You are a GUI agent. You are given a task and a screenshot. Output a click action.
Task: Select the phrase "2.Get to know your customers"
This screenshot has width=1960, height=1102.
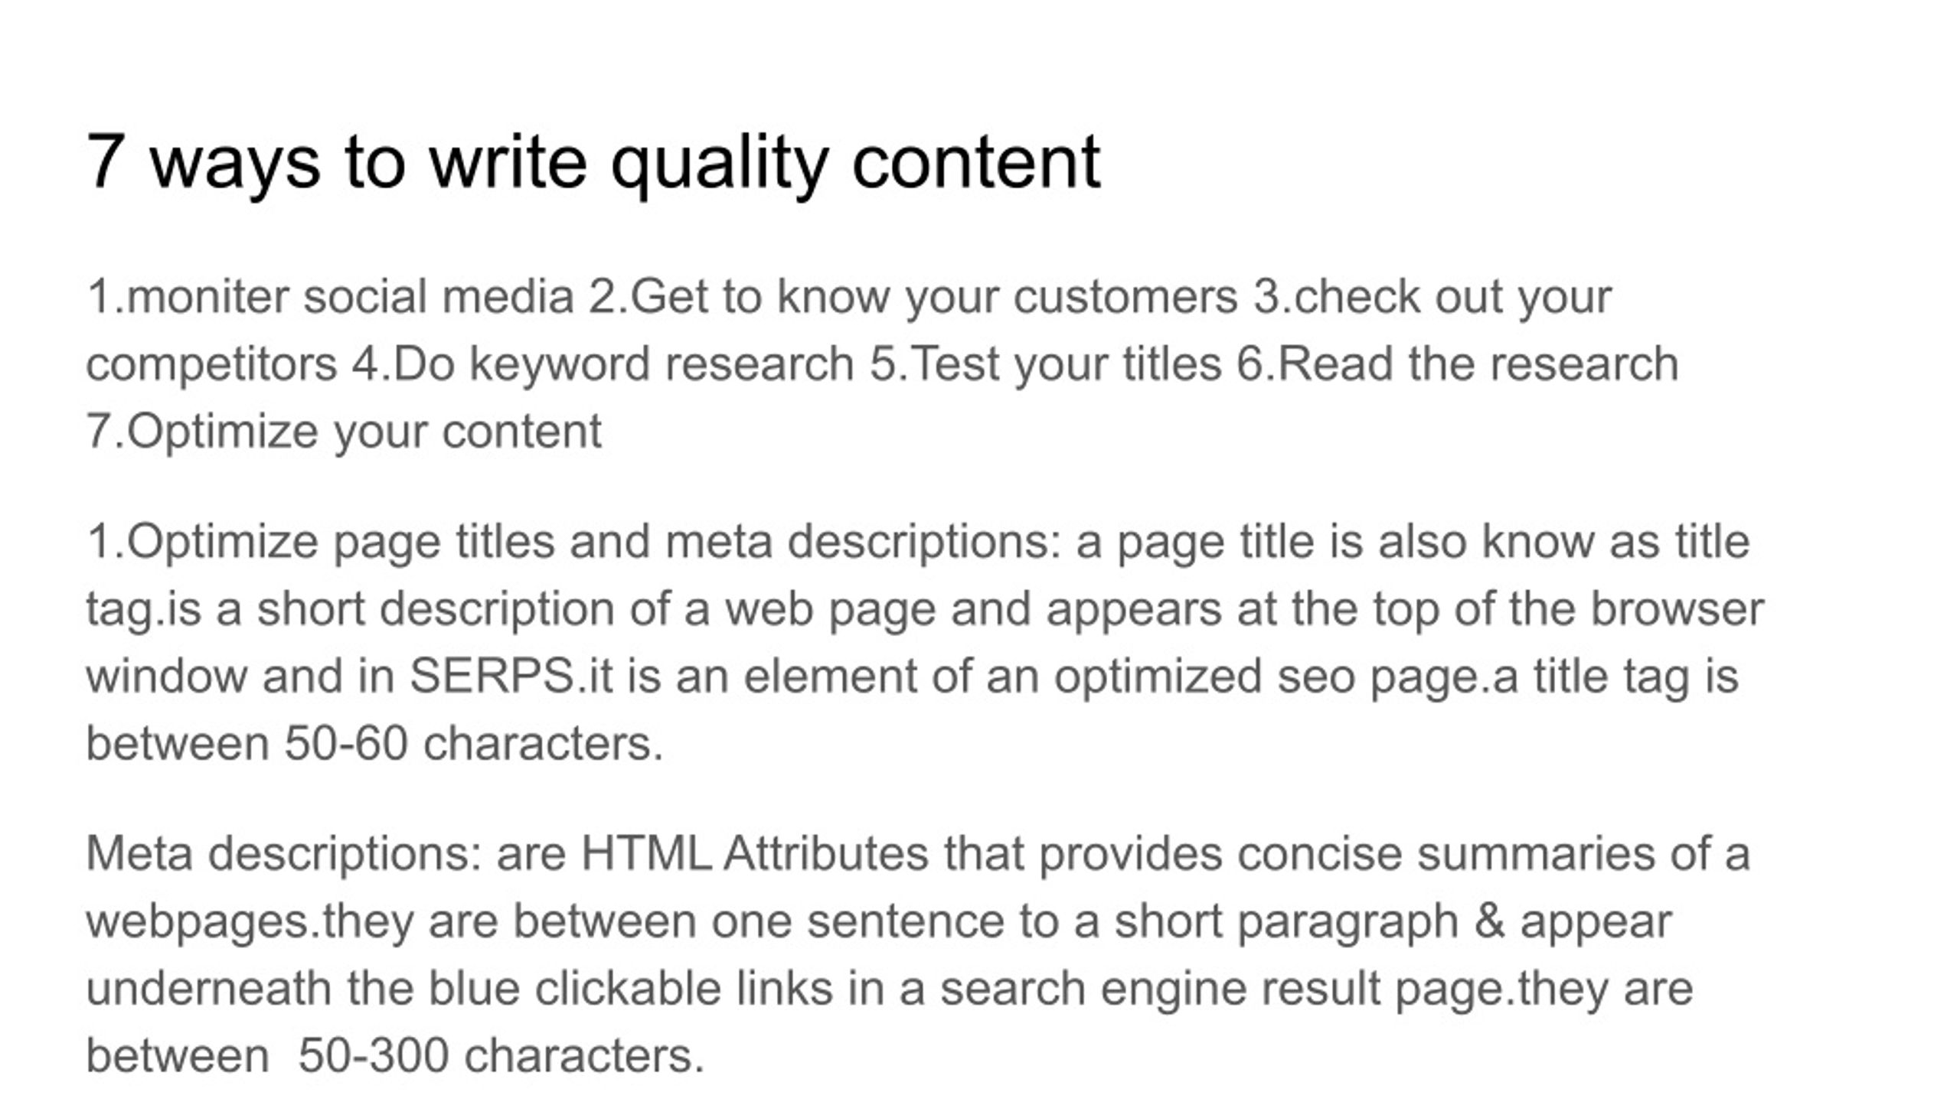click(x=913, y=298)
